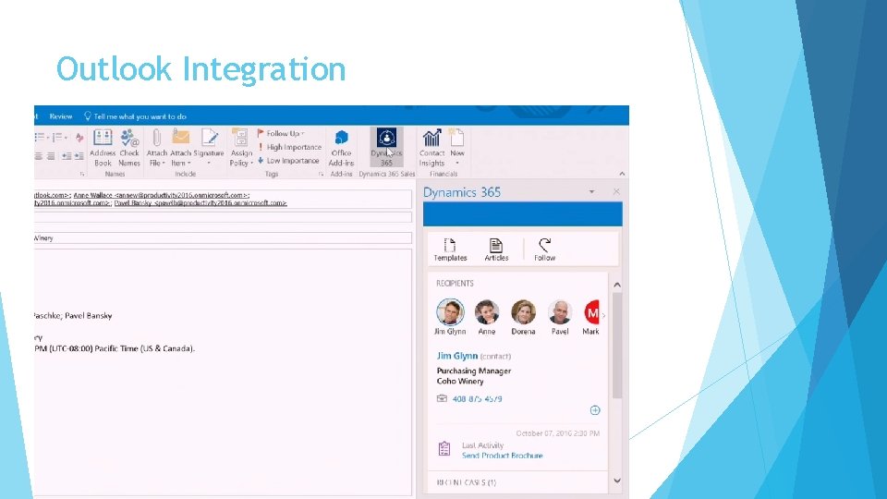The image size is (887, 499).
Task: Increase the paragraph indent
Action: tap(79, 156)
